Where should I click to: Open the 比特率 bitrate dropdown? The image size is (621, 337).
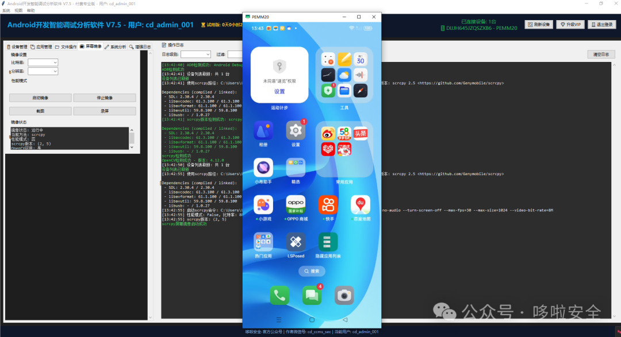point(43,63)
